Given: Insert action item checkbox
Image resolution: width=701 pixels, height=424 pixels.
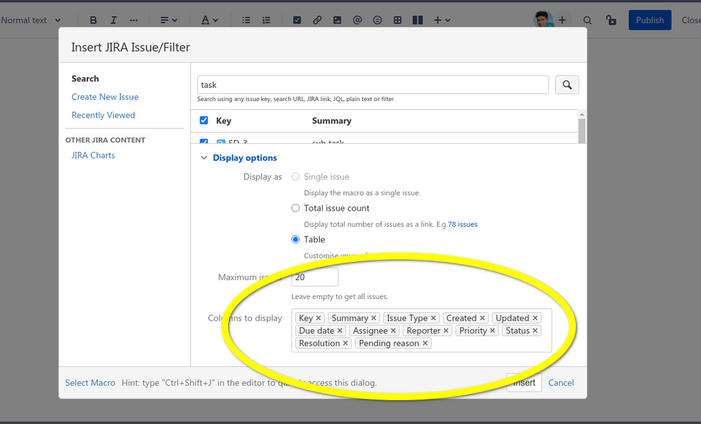Looking at the screenshot, I should tap(297, 20).
